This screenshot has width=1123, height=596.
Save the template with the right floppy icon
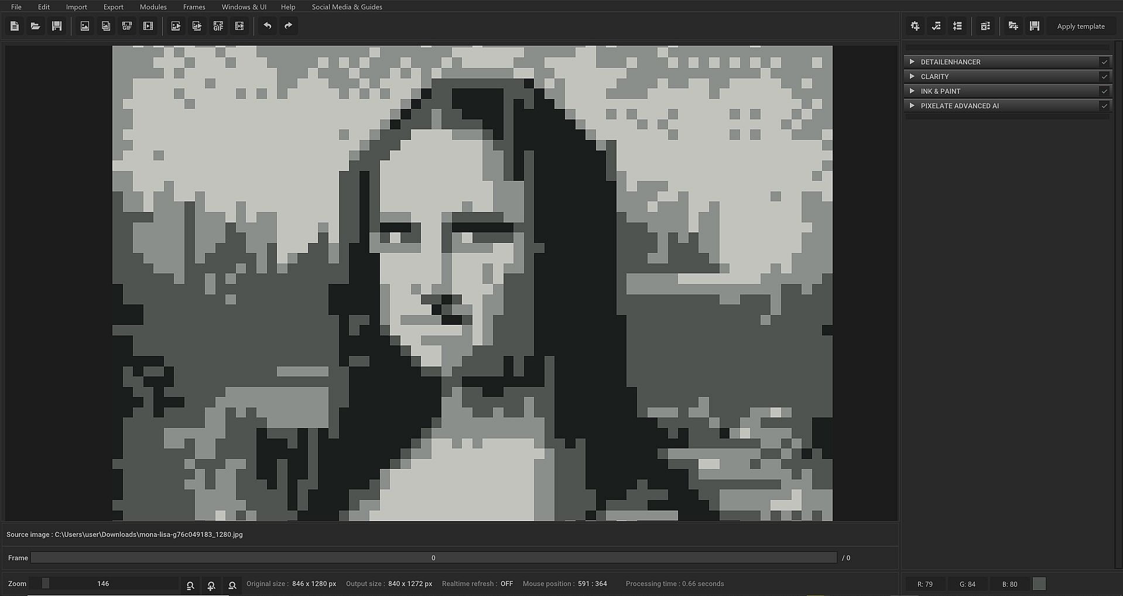(x=1035, y=26)
